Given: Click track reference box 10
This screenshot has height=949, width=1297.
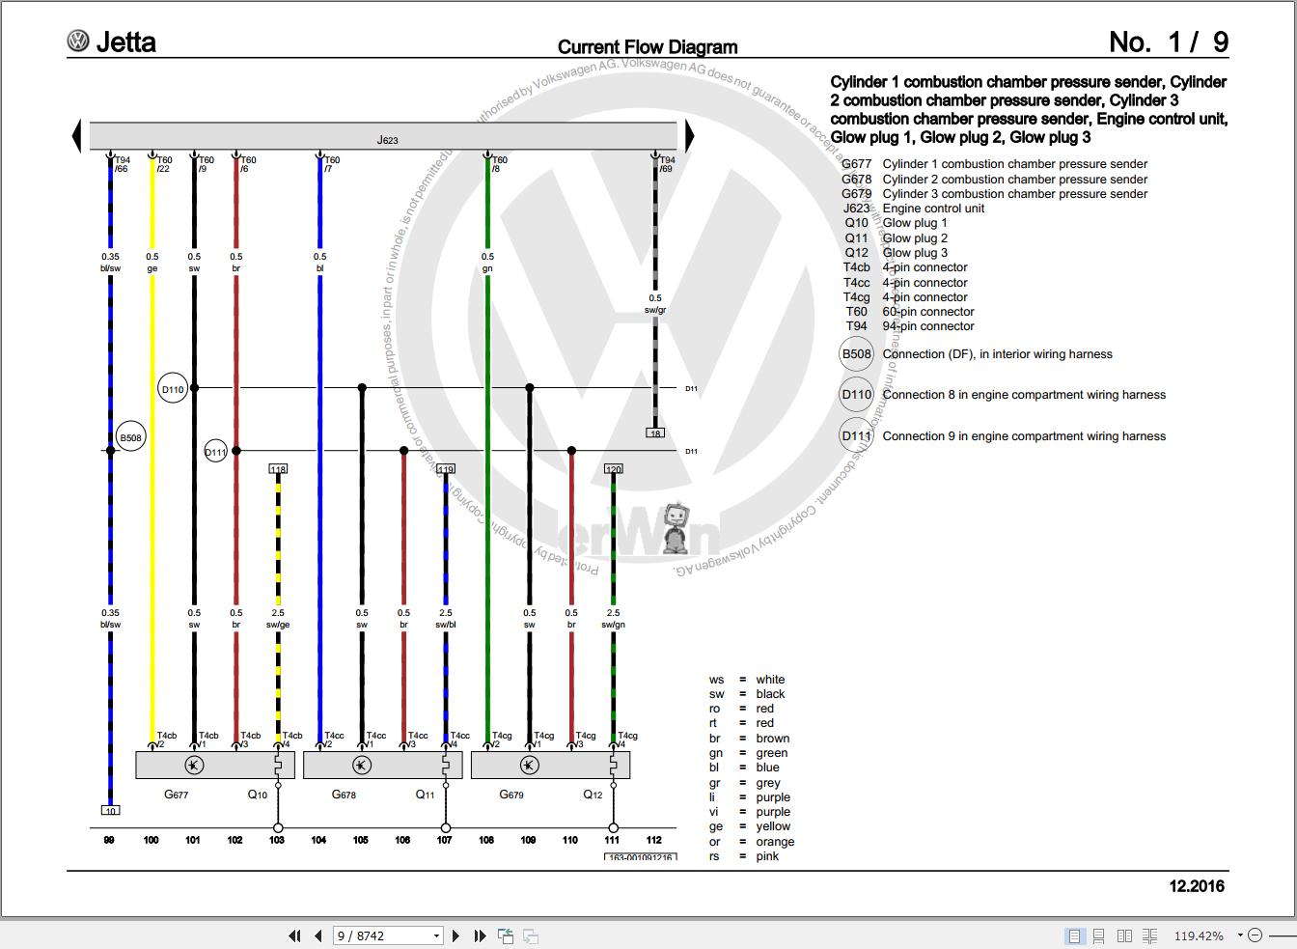Looking at the screenshot, I should 110,811.
